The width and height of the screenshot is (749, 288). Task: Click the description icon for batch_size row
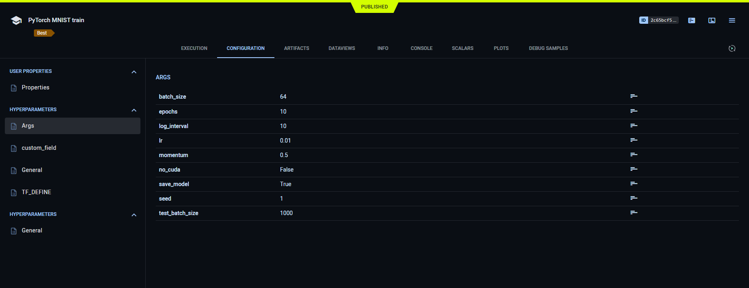click(634, 96)
